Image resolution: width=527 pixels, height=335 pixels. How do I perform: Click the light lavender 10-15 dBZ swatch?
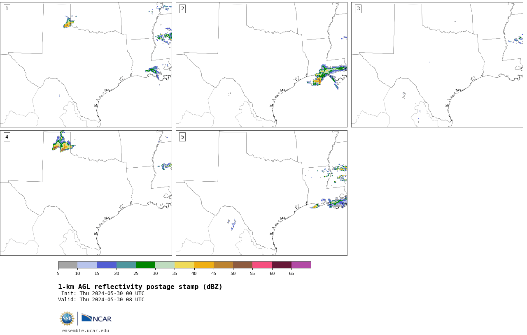pyautogui.click(x=87, y=265)
